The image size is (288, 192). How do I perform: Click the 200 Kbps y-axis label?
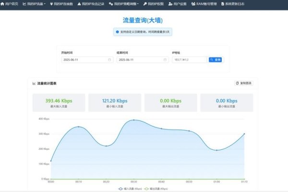44,149
